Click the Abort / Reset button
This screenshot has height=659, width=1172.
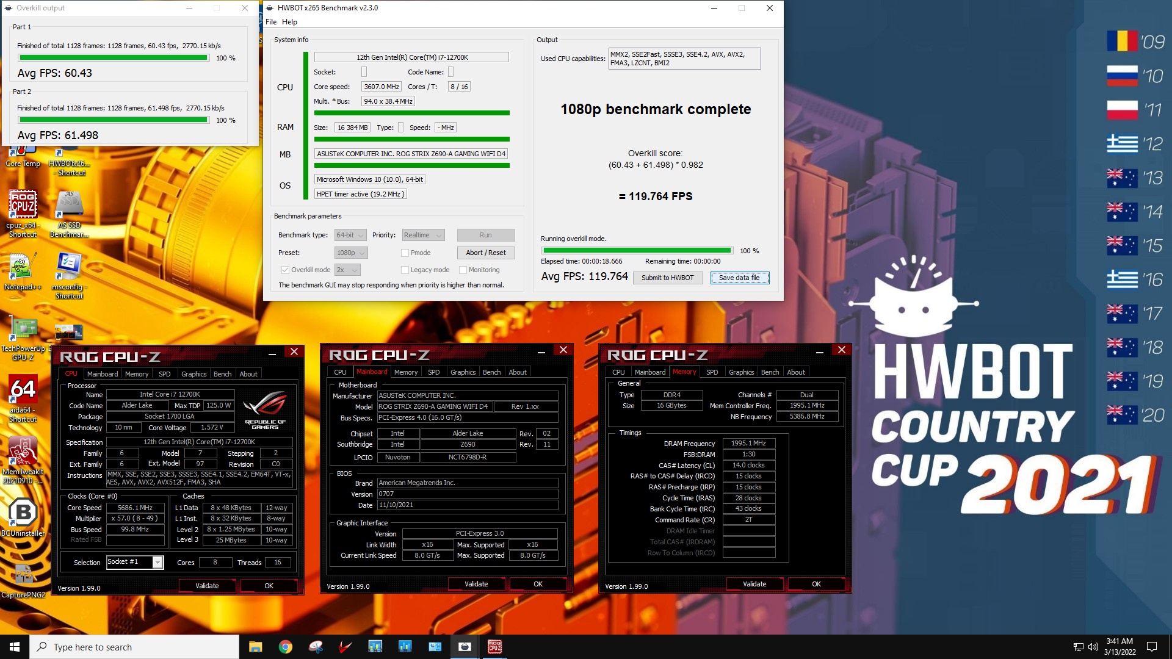click(x=485, y=253)
